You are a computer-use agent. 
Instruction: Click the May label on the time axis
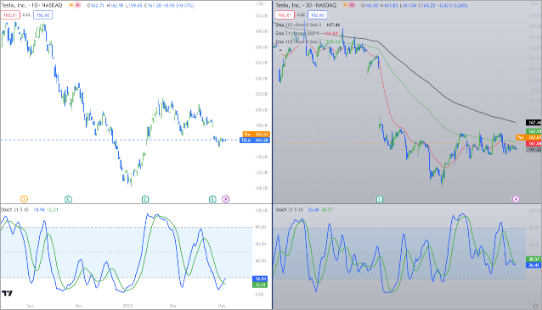222,306
